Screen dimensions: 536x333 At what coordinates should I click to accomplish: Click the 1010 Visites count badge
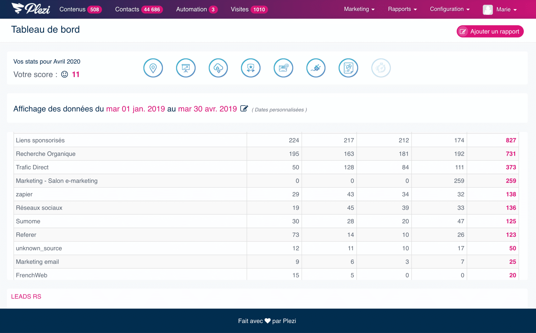click(x=259, y=10)
